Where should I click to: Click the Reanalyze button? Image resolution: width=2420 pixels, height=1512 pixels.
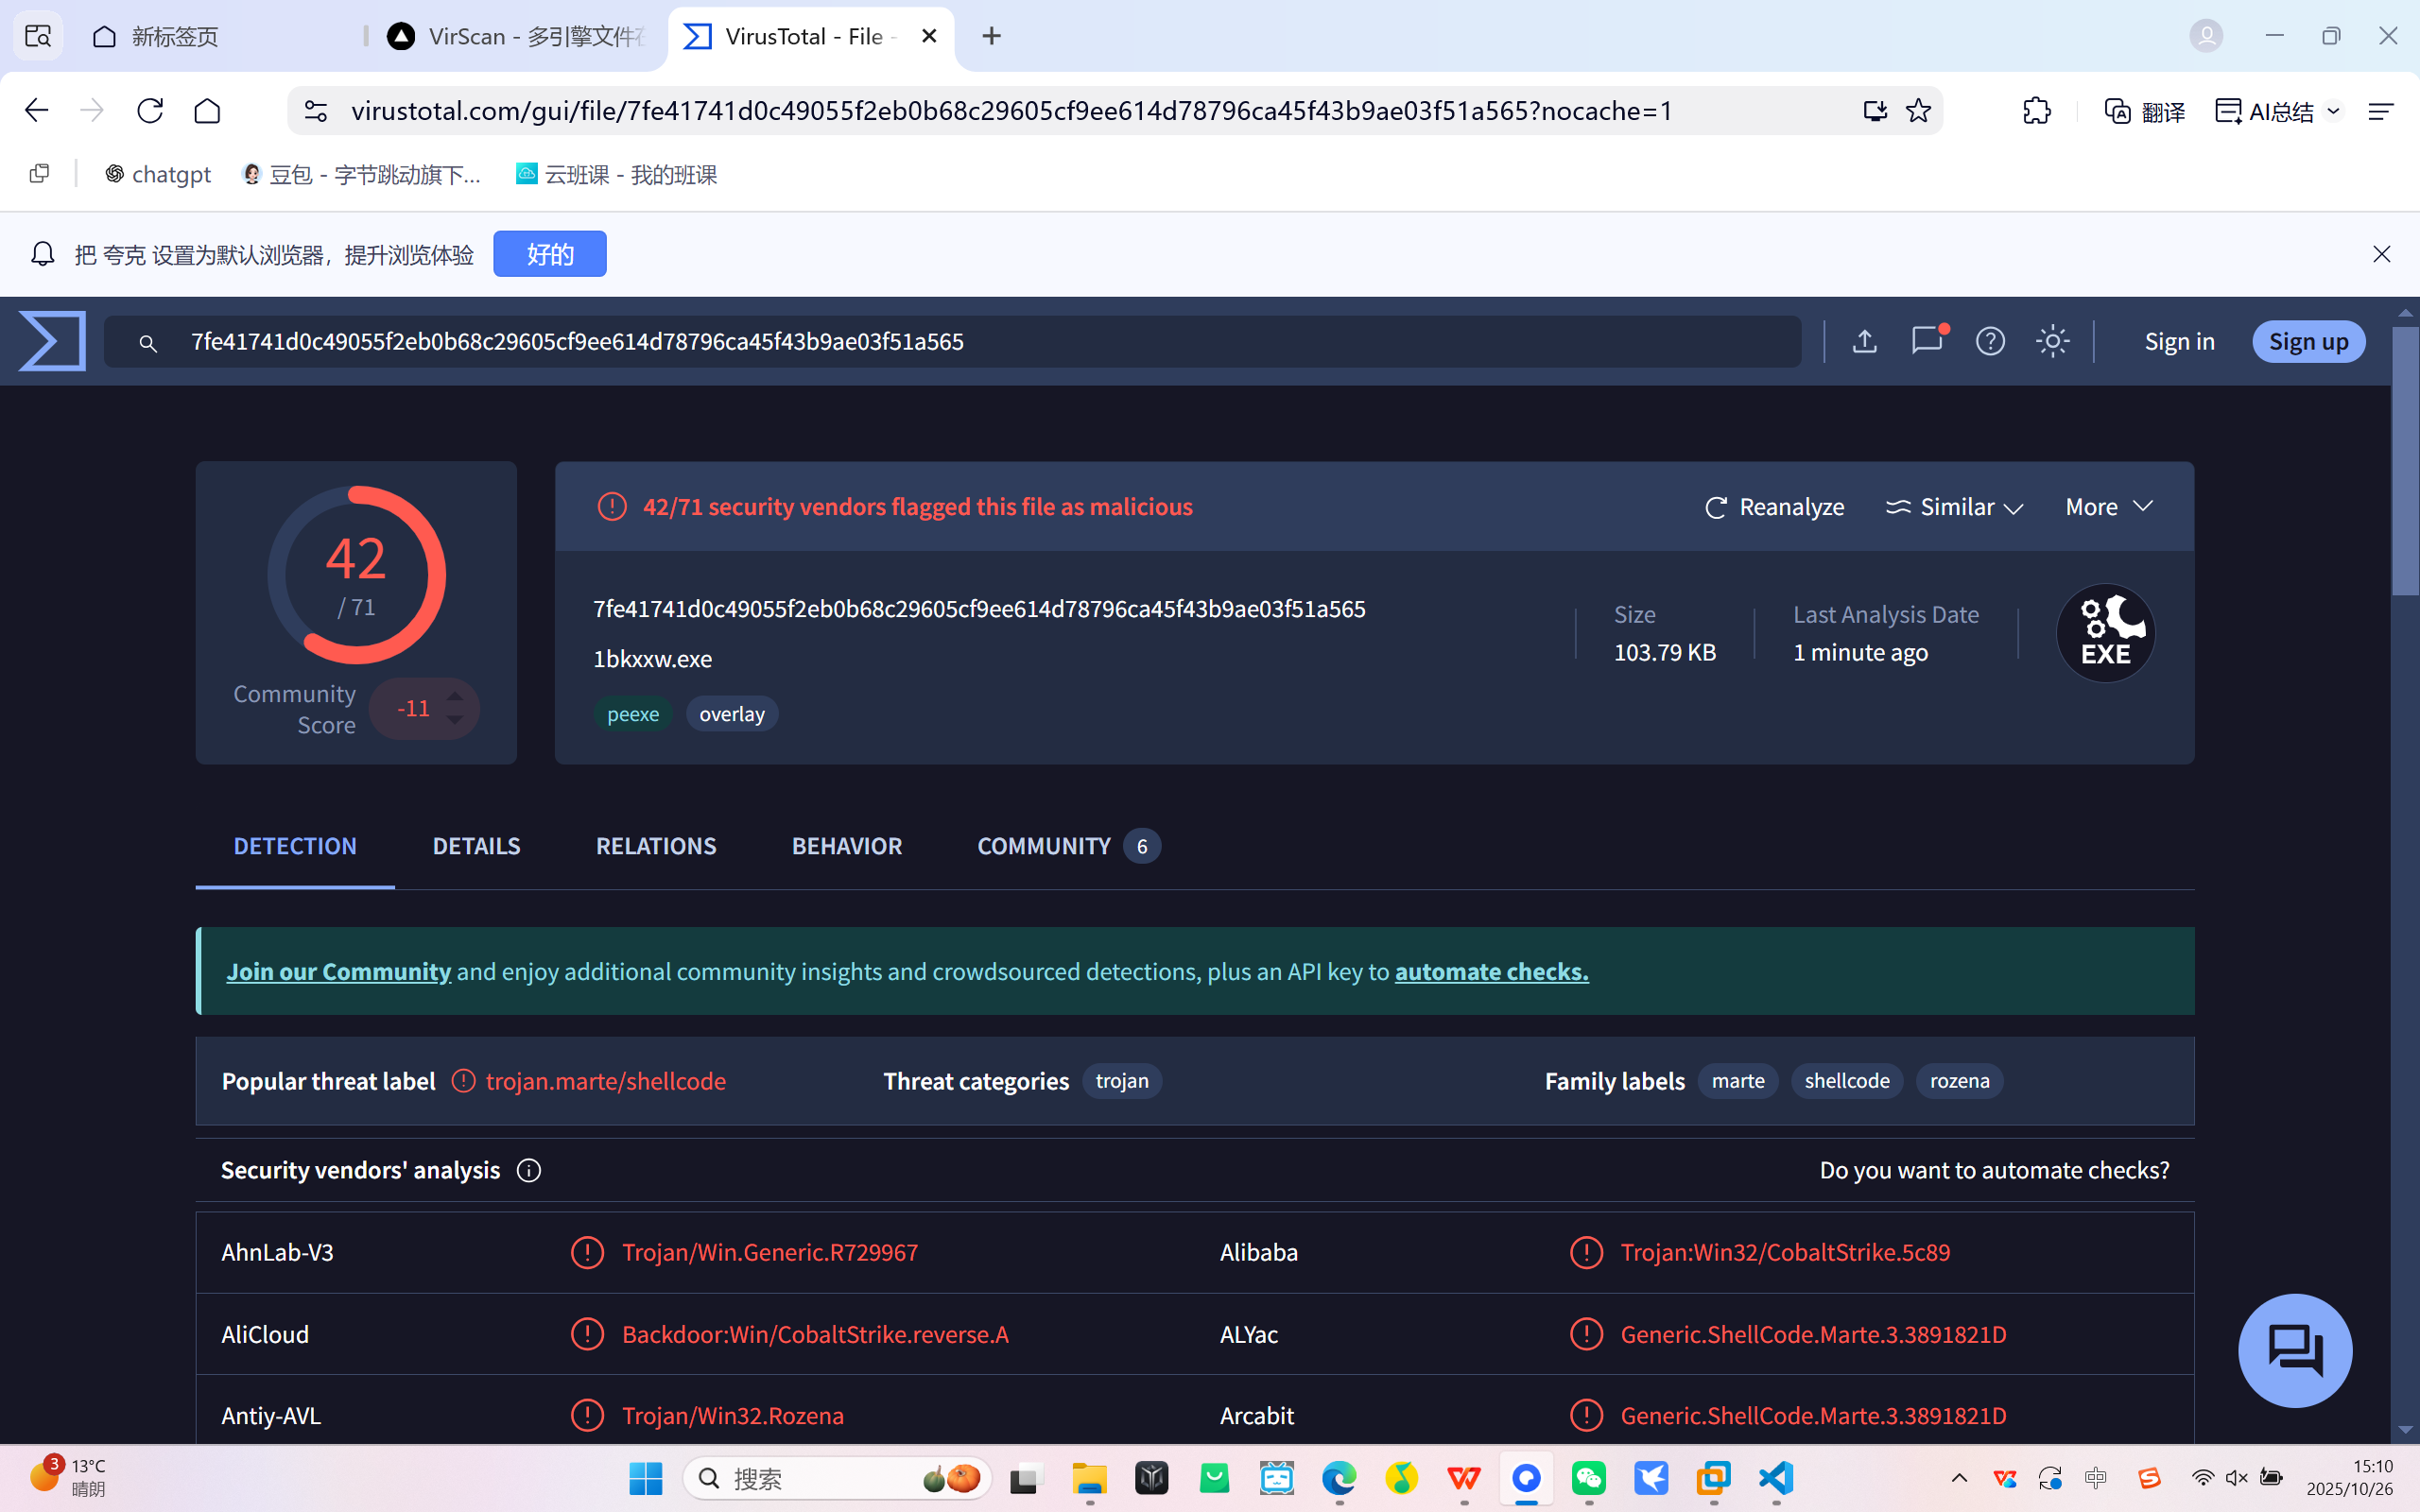tap(1774, 507)
